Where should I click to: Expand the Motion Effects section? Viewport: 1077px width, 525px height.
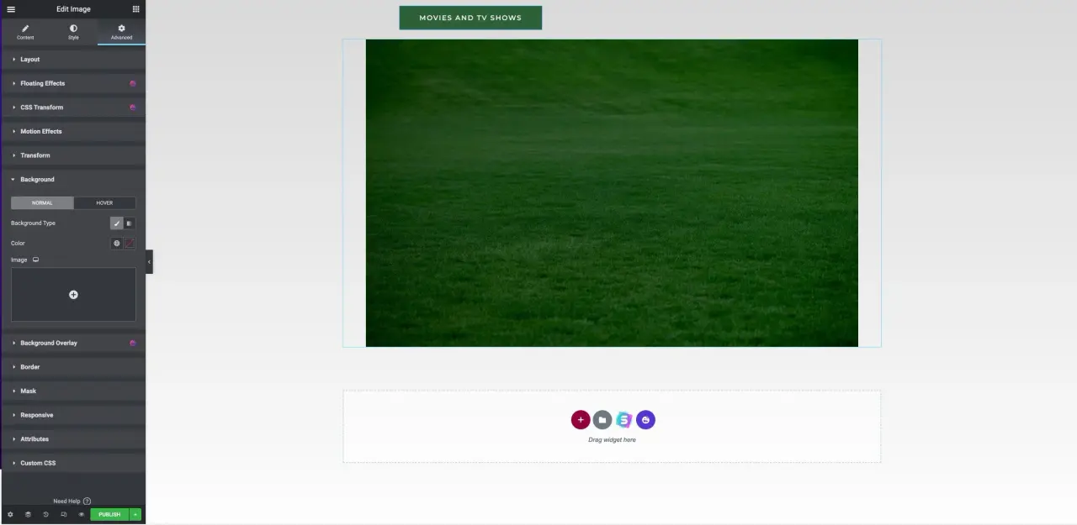(73, 131)
